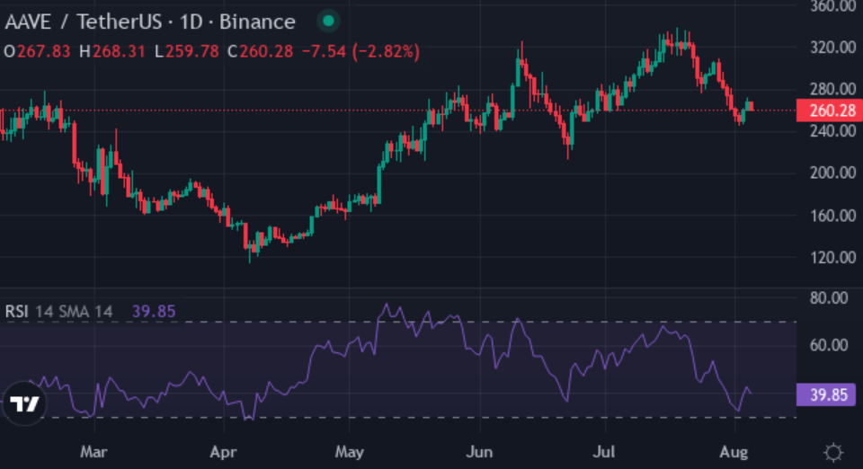Click the change value −7.54 (−2.82%)
Viewport: 863px width, 469px height.
pos(360,52)
